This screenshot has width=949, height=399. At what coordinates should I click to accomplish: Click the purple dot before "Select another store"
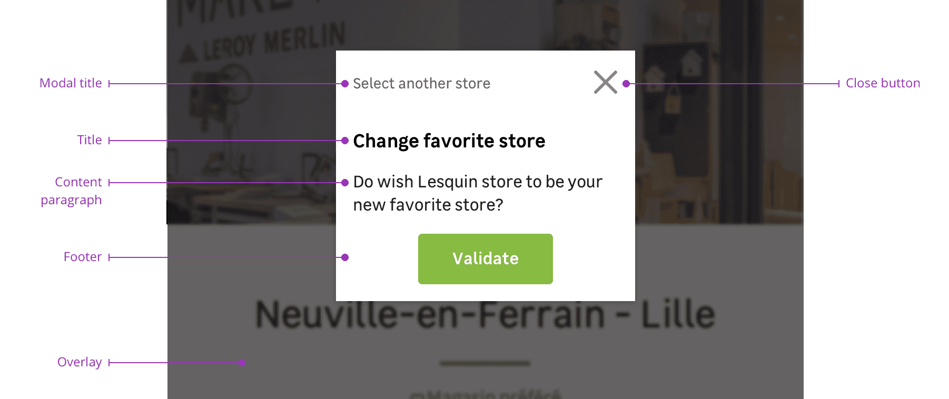(345, 84)
